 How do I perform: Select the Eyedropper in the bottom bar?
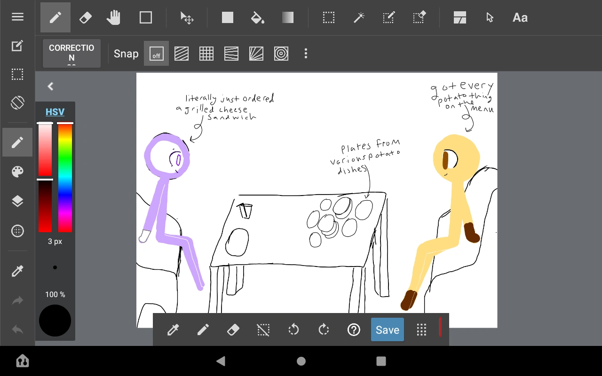[x=173, y=329]
